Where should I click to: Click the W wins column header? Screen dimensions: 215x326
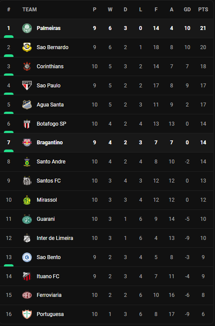coord(110,10)
